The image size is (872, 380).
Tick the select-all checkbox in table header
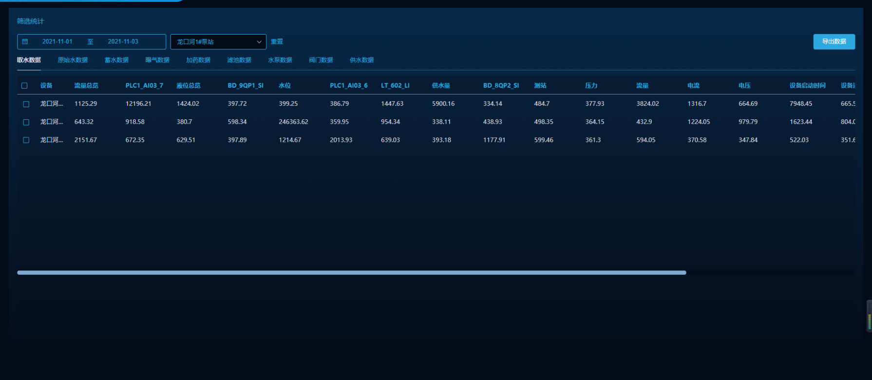pos(24,86)
